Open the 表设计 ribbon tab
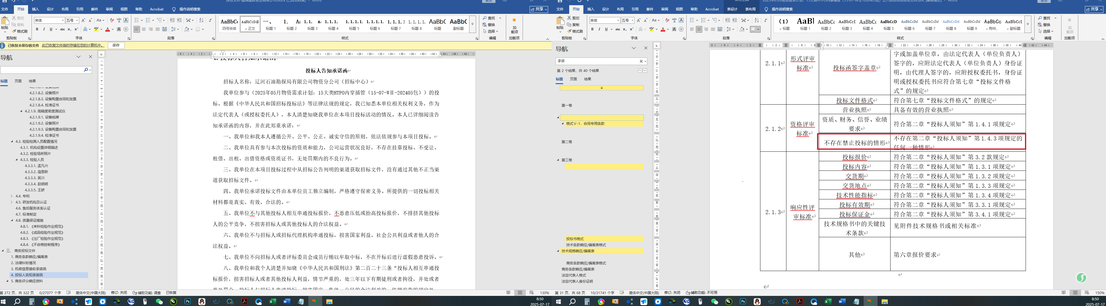Viewport: 1106px width, 306px height. (x=732, y=9)
